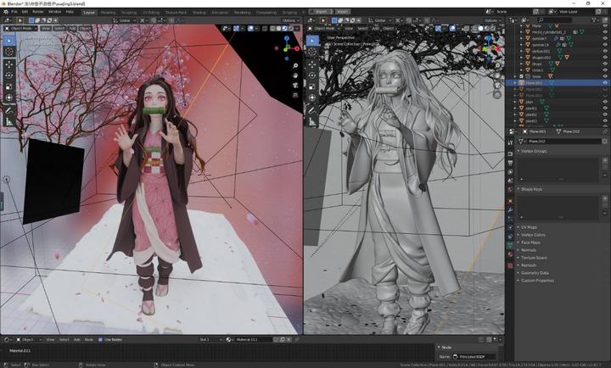Toggle visibility of Snow collection in the outliner
611x368 pixels.
coord(605,76)
